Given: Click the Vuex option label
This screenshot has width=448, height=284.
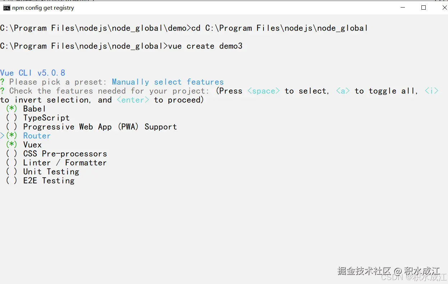Looking at the screenshot, I should click(x=32, y=145).
